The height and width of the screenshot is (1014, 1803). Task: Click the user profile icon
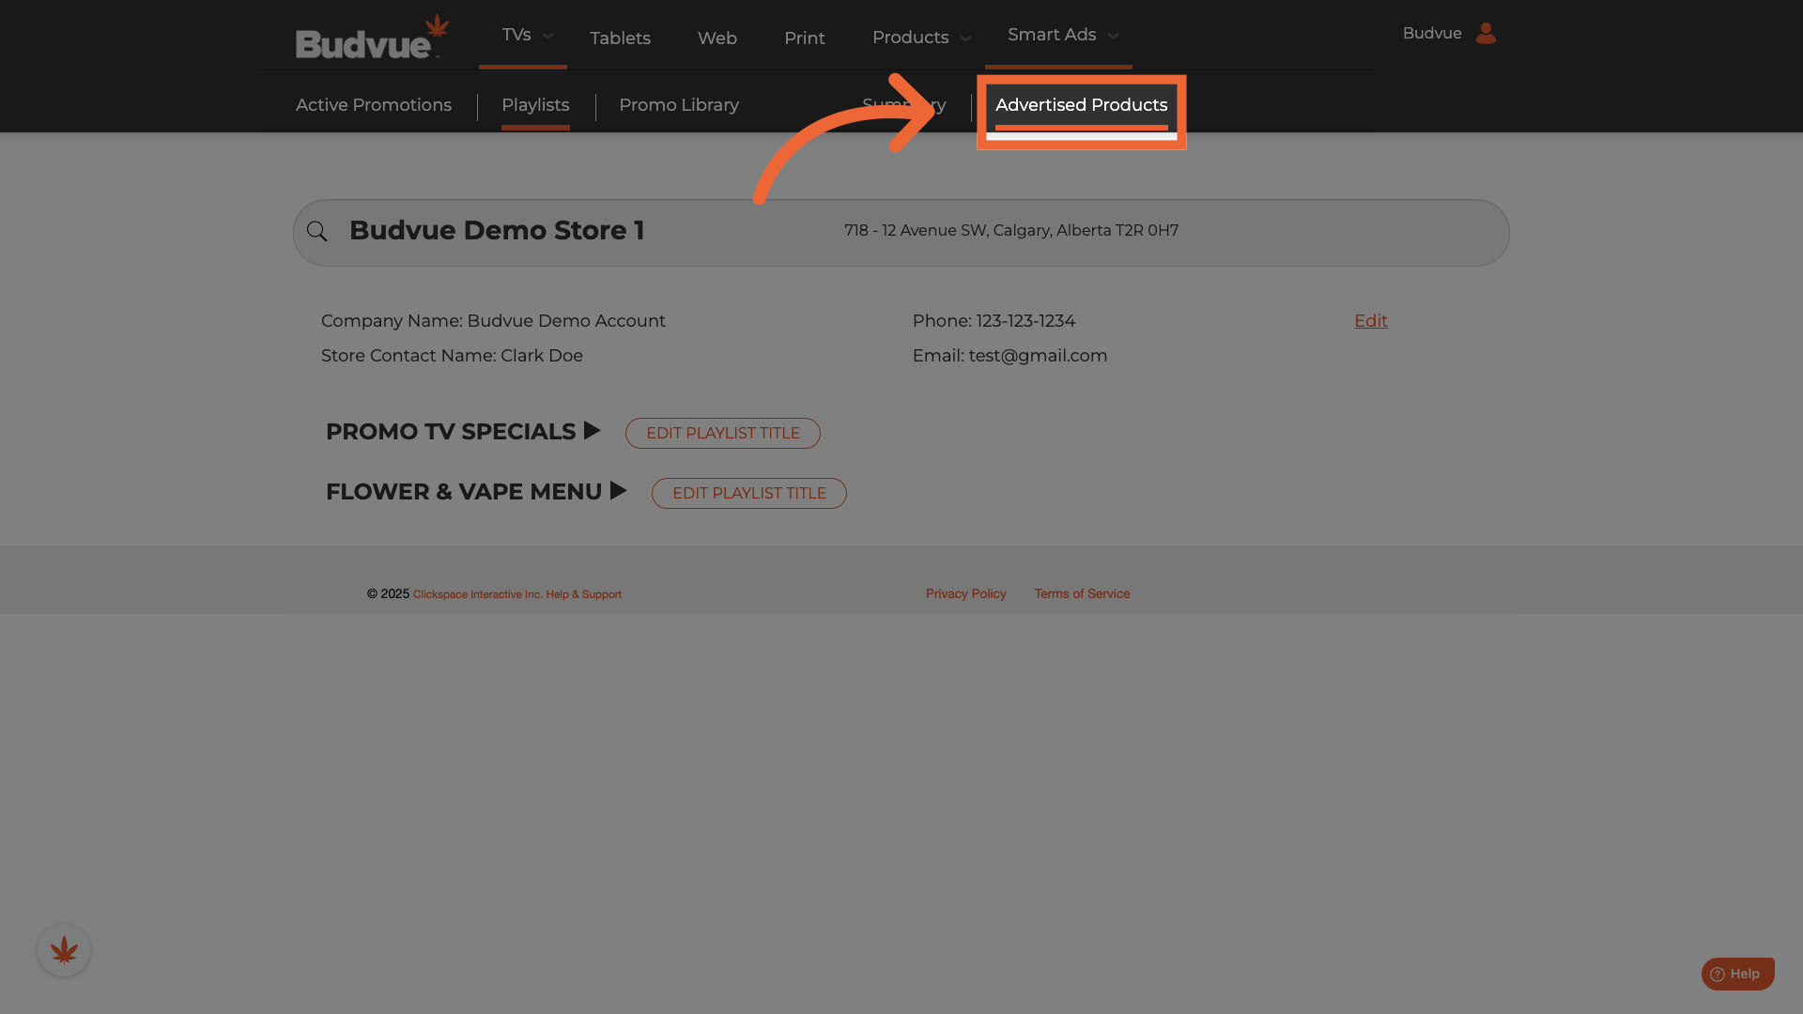tap(1486, 34)
